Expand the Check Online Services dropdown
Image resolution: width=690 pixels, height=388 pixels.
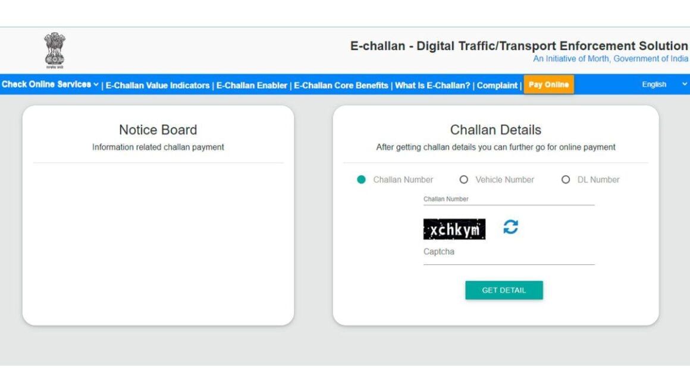pos(50,84)
